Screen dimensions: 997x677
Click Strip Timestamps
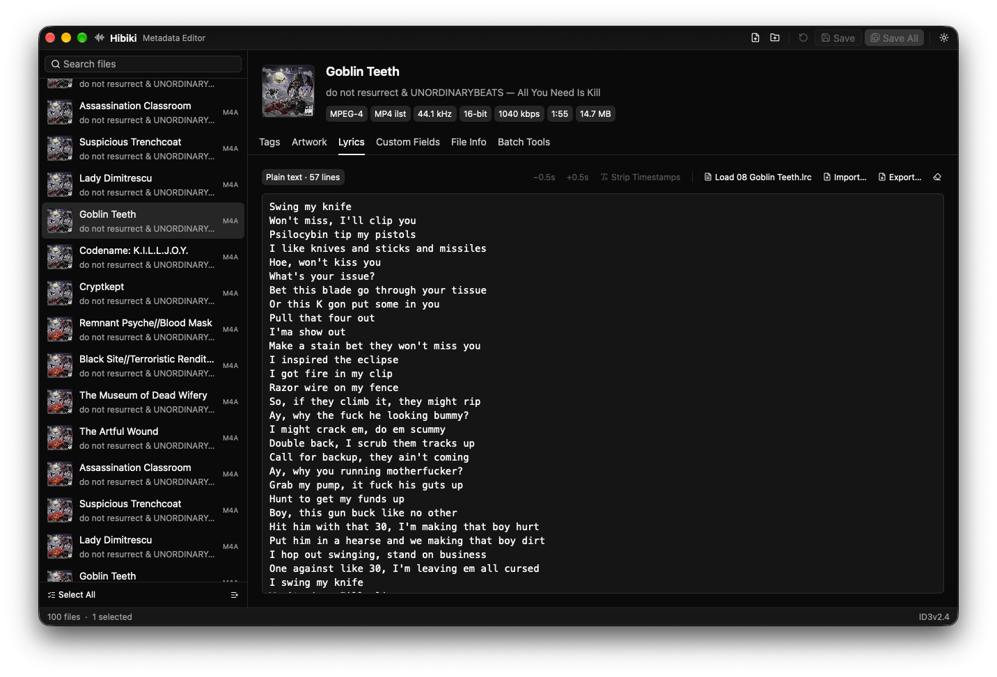coord(641,177)
